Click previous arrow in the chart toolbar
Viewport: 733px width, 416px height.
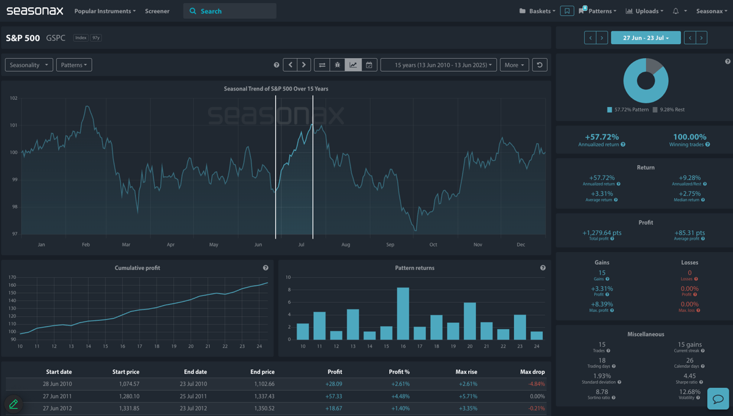[x=290, y=65]
